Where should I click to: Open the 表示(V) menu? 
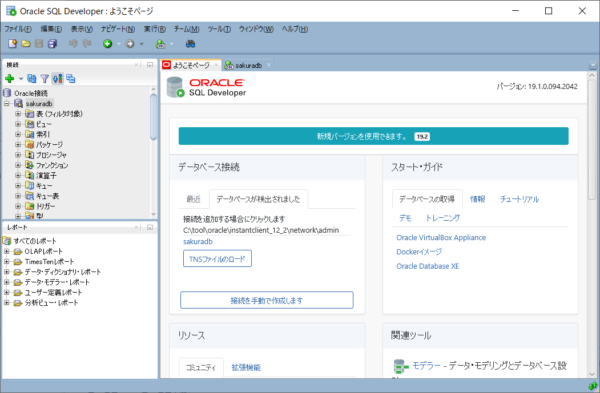tap(82, 29)
